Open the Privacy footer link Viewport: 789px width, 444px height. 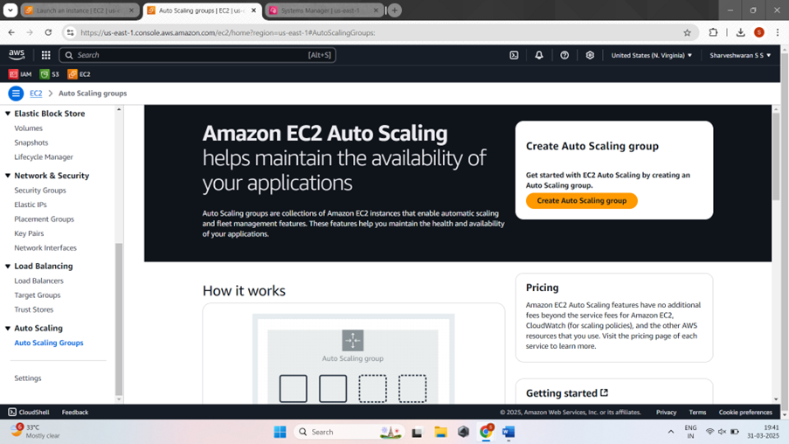click(666, 413)
